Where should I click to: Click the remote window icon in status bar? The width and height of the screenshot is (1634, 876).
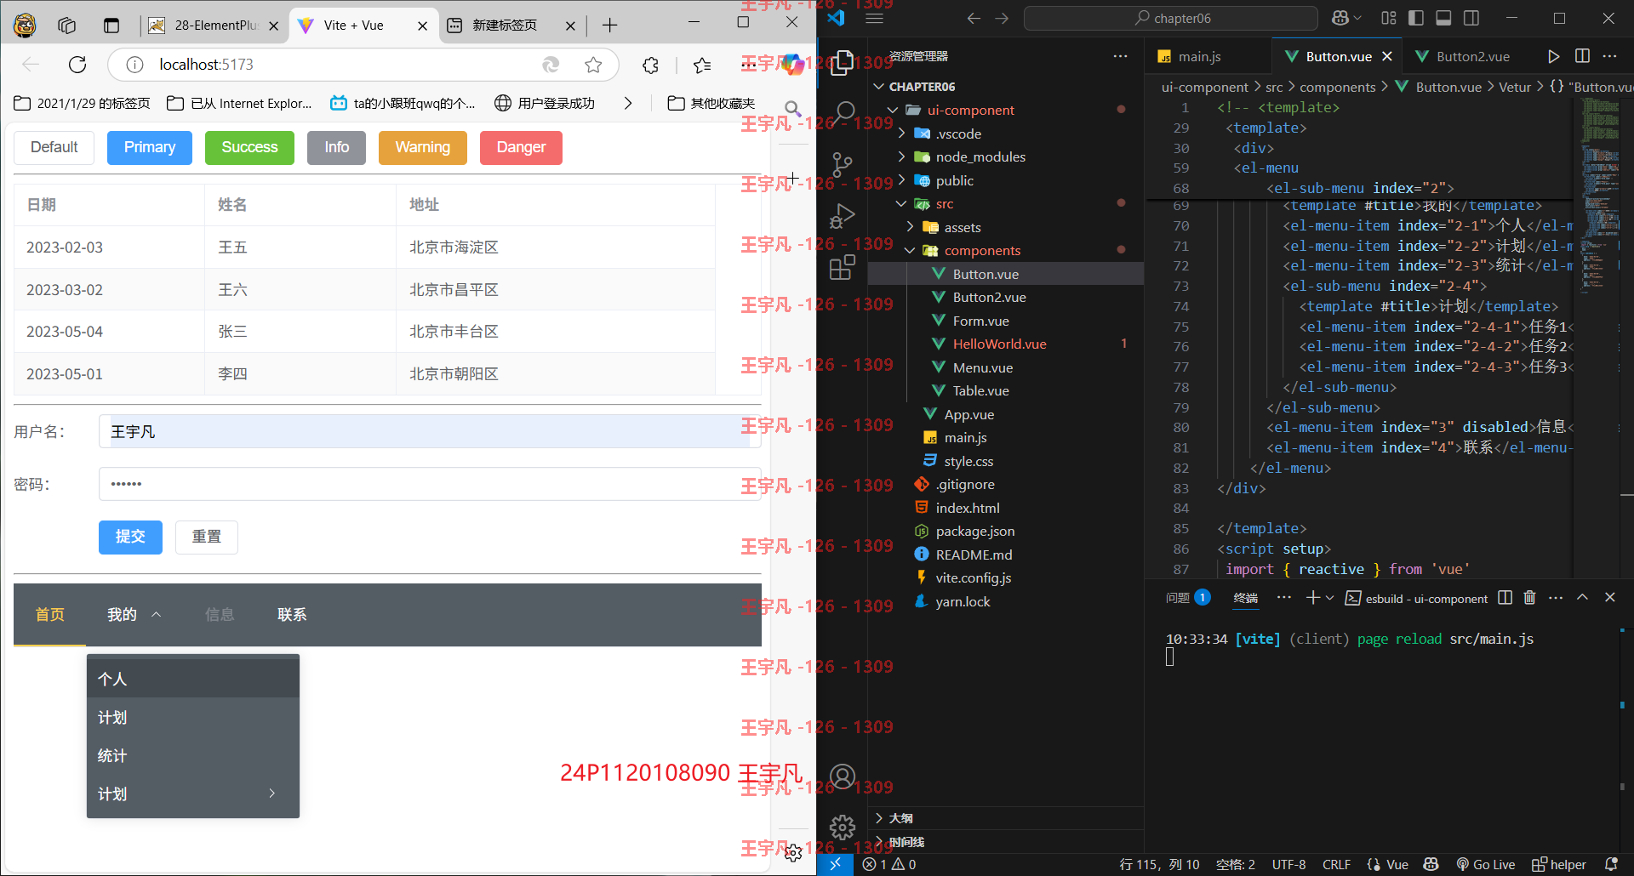click(x=835, y=864)
